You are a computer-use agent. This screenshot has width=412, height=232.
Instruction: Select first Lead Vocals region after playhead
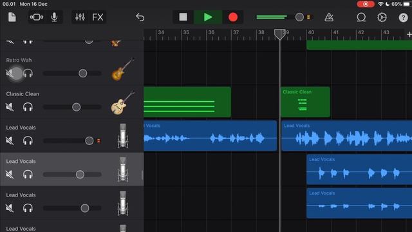[x=346, y=136]
